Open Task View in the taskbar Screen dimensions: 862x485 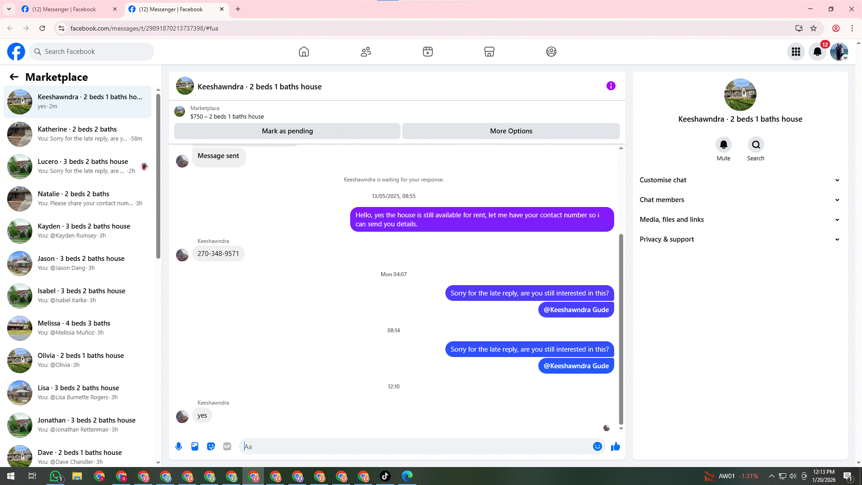click(32, 476)
